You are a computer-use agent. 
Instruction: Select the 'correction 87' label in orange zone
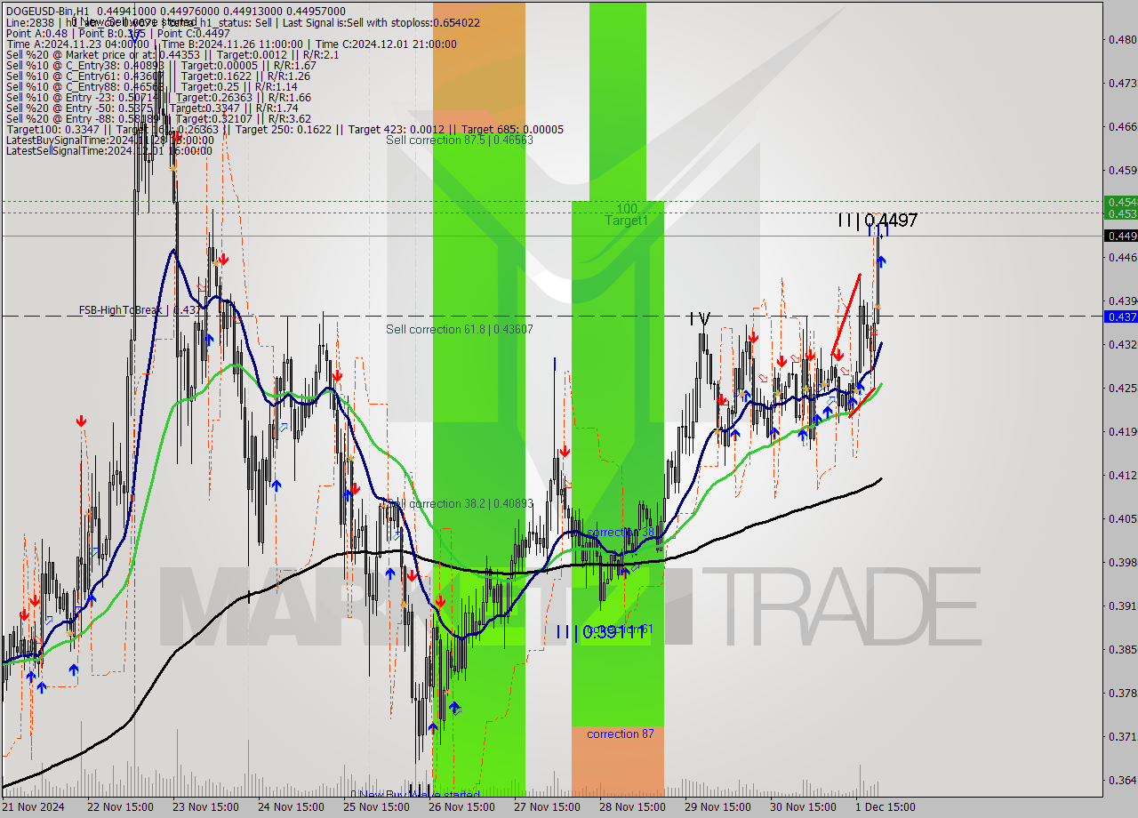click(620, 734)
